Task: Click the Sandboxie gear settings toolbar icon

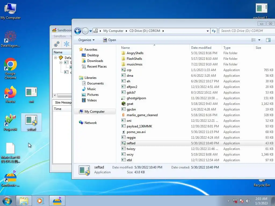Action: pos(57,44)
